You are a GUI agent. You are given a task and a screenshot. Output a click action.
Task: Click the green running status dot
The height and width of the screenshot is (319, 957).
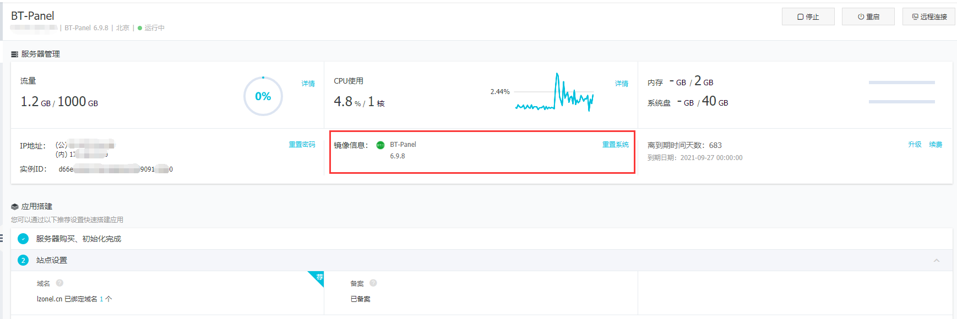coord(140,28)
